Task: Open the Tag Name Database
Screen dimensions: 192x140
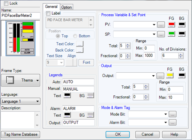Action: coord(20,134)
